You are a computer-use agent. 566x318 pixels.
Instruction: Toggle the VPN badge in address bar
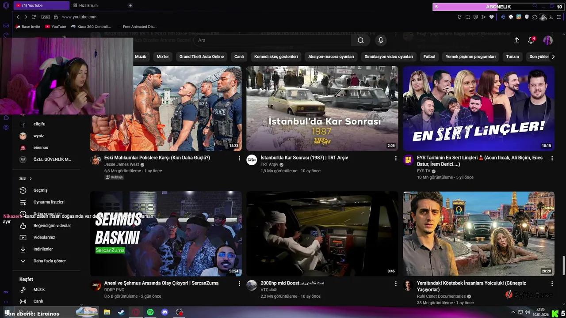click(46, 17)
